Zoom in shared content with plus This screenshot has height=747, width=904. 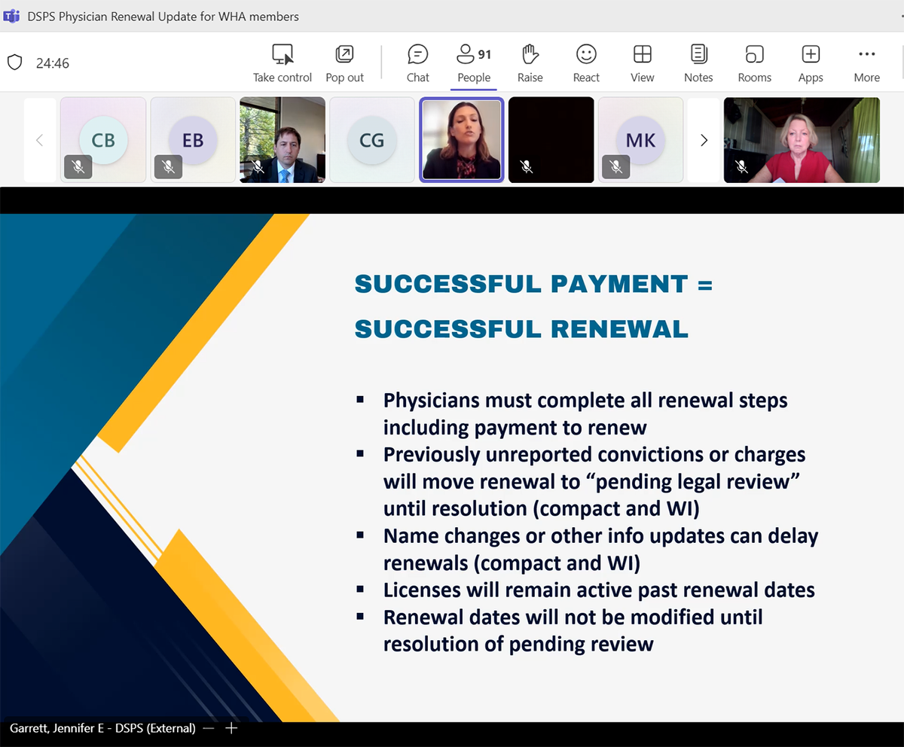(x=232, y=728)
